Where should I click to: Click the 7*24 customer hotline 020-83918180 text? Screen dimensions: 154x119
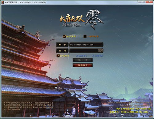133,109
